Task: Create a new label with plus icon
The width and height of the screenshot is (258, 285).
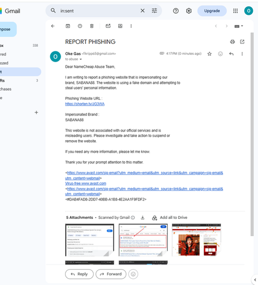Action: [36, 112]
